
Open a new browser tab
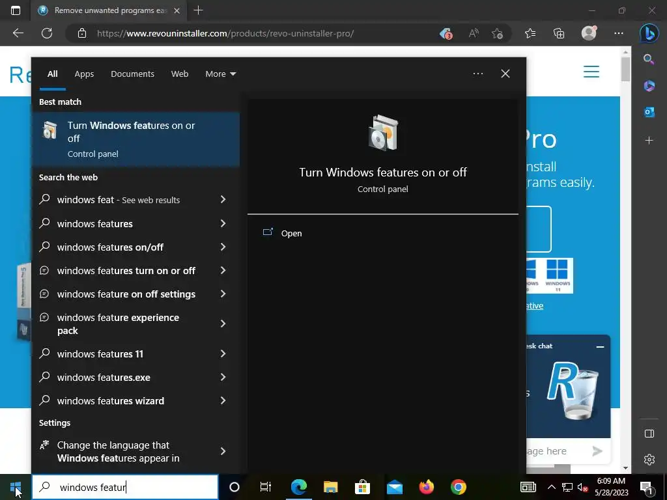(x=198, y=10)
